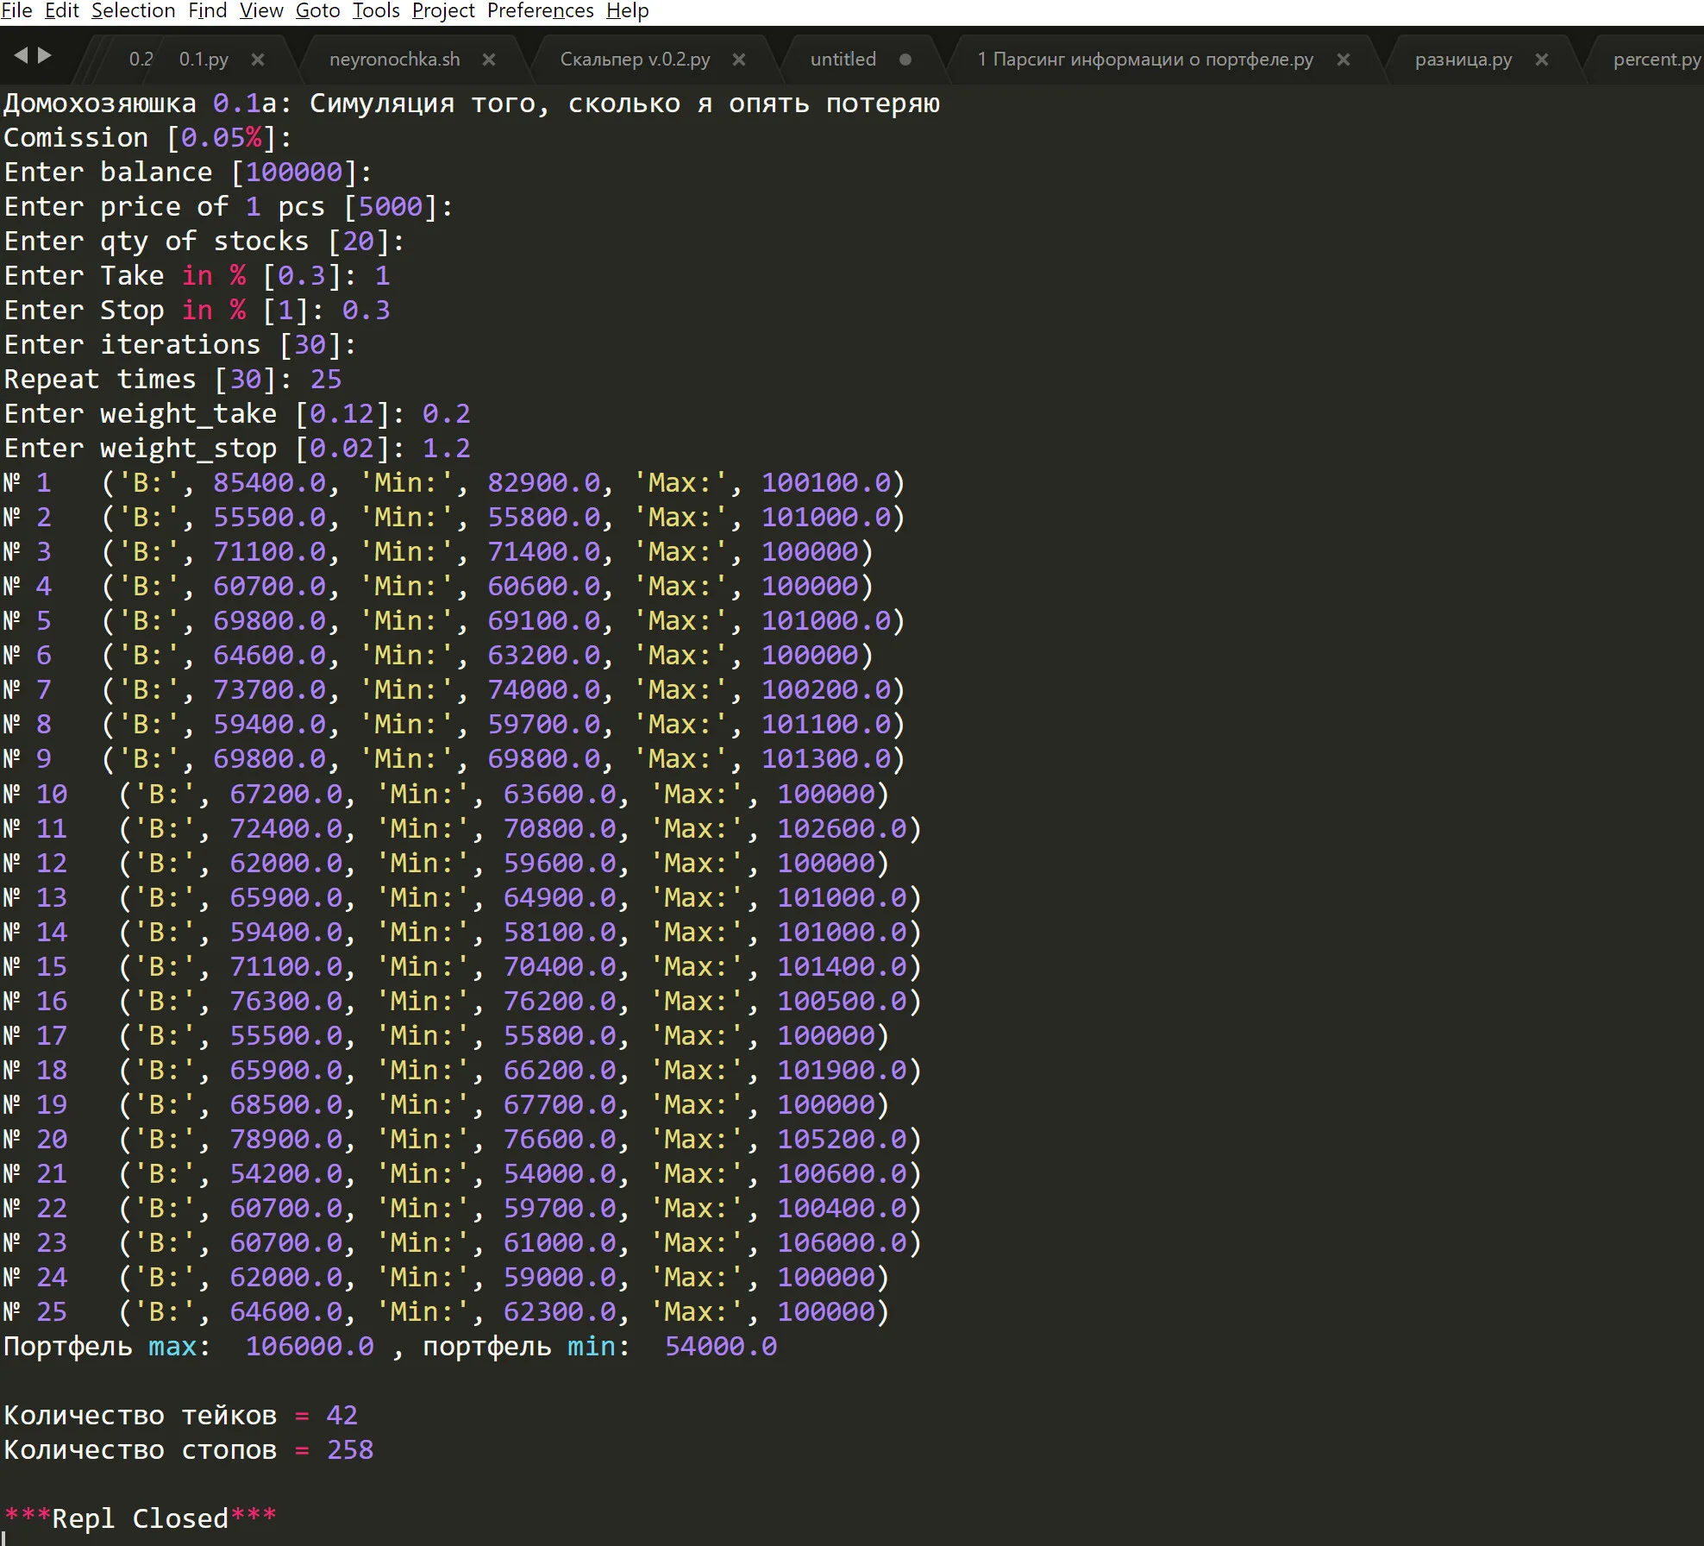Click the 'Comission [0.05%]:' line

pyautogui.click(x=148, y=138)
